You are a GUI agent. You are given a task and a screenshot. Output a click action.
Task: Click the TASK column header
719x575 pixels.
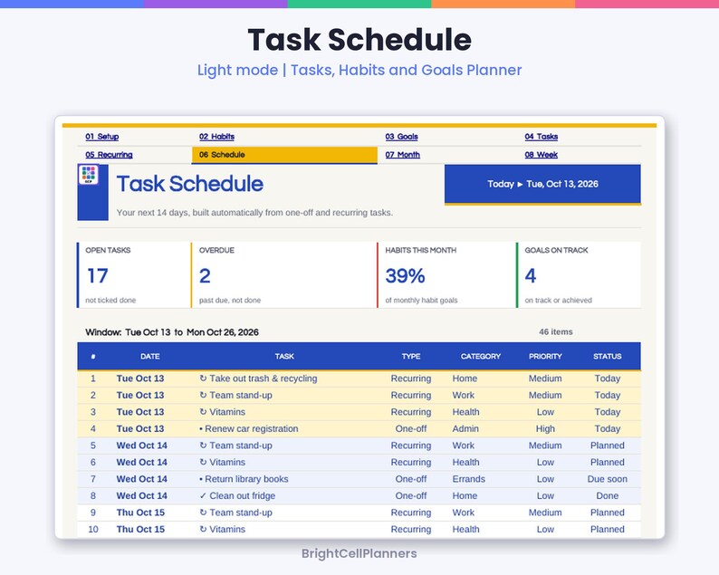[x=284, y=356]
